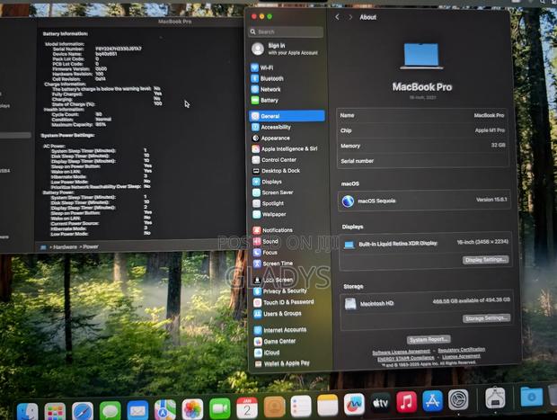Click the Storage Settings button
Image resolution: width=557 pixels, height=420 pixels.
coord(486,318)
